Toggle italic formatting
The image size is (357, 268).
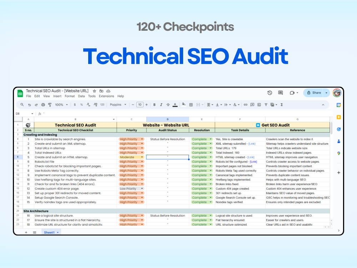(161, 105)
